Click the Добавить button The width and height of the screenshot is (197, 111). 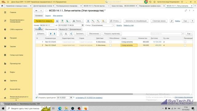[41, 34]
